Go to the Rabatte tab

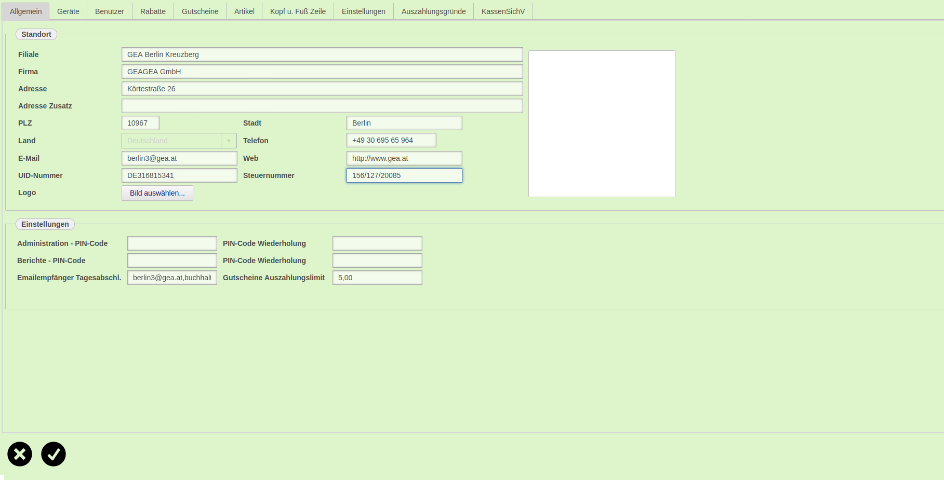153,11
